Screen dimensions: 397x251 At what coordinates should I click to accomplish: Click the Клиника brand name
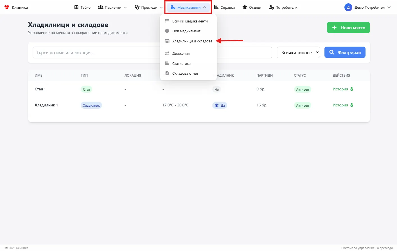[x=20, y=7]
